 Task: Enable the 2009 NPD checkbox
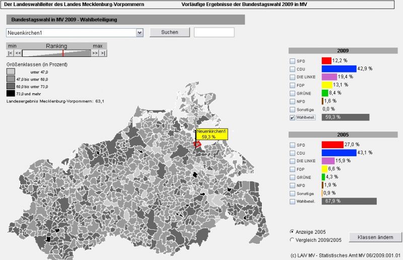tap(292, 102)
